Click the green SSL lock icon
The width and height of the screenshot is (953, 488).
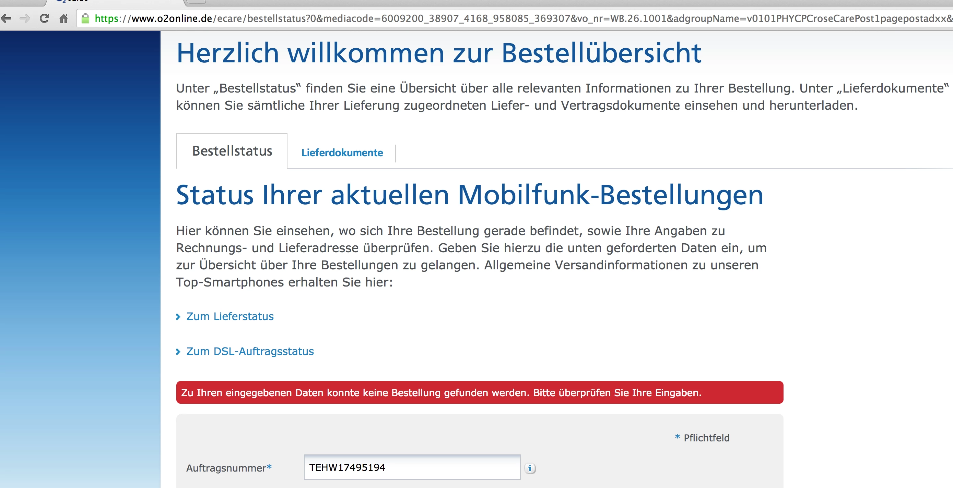pos(85,19)
